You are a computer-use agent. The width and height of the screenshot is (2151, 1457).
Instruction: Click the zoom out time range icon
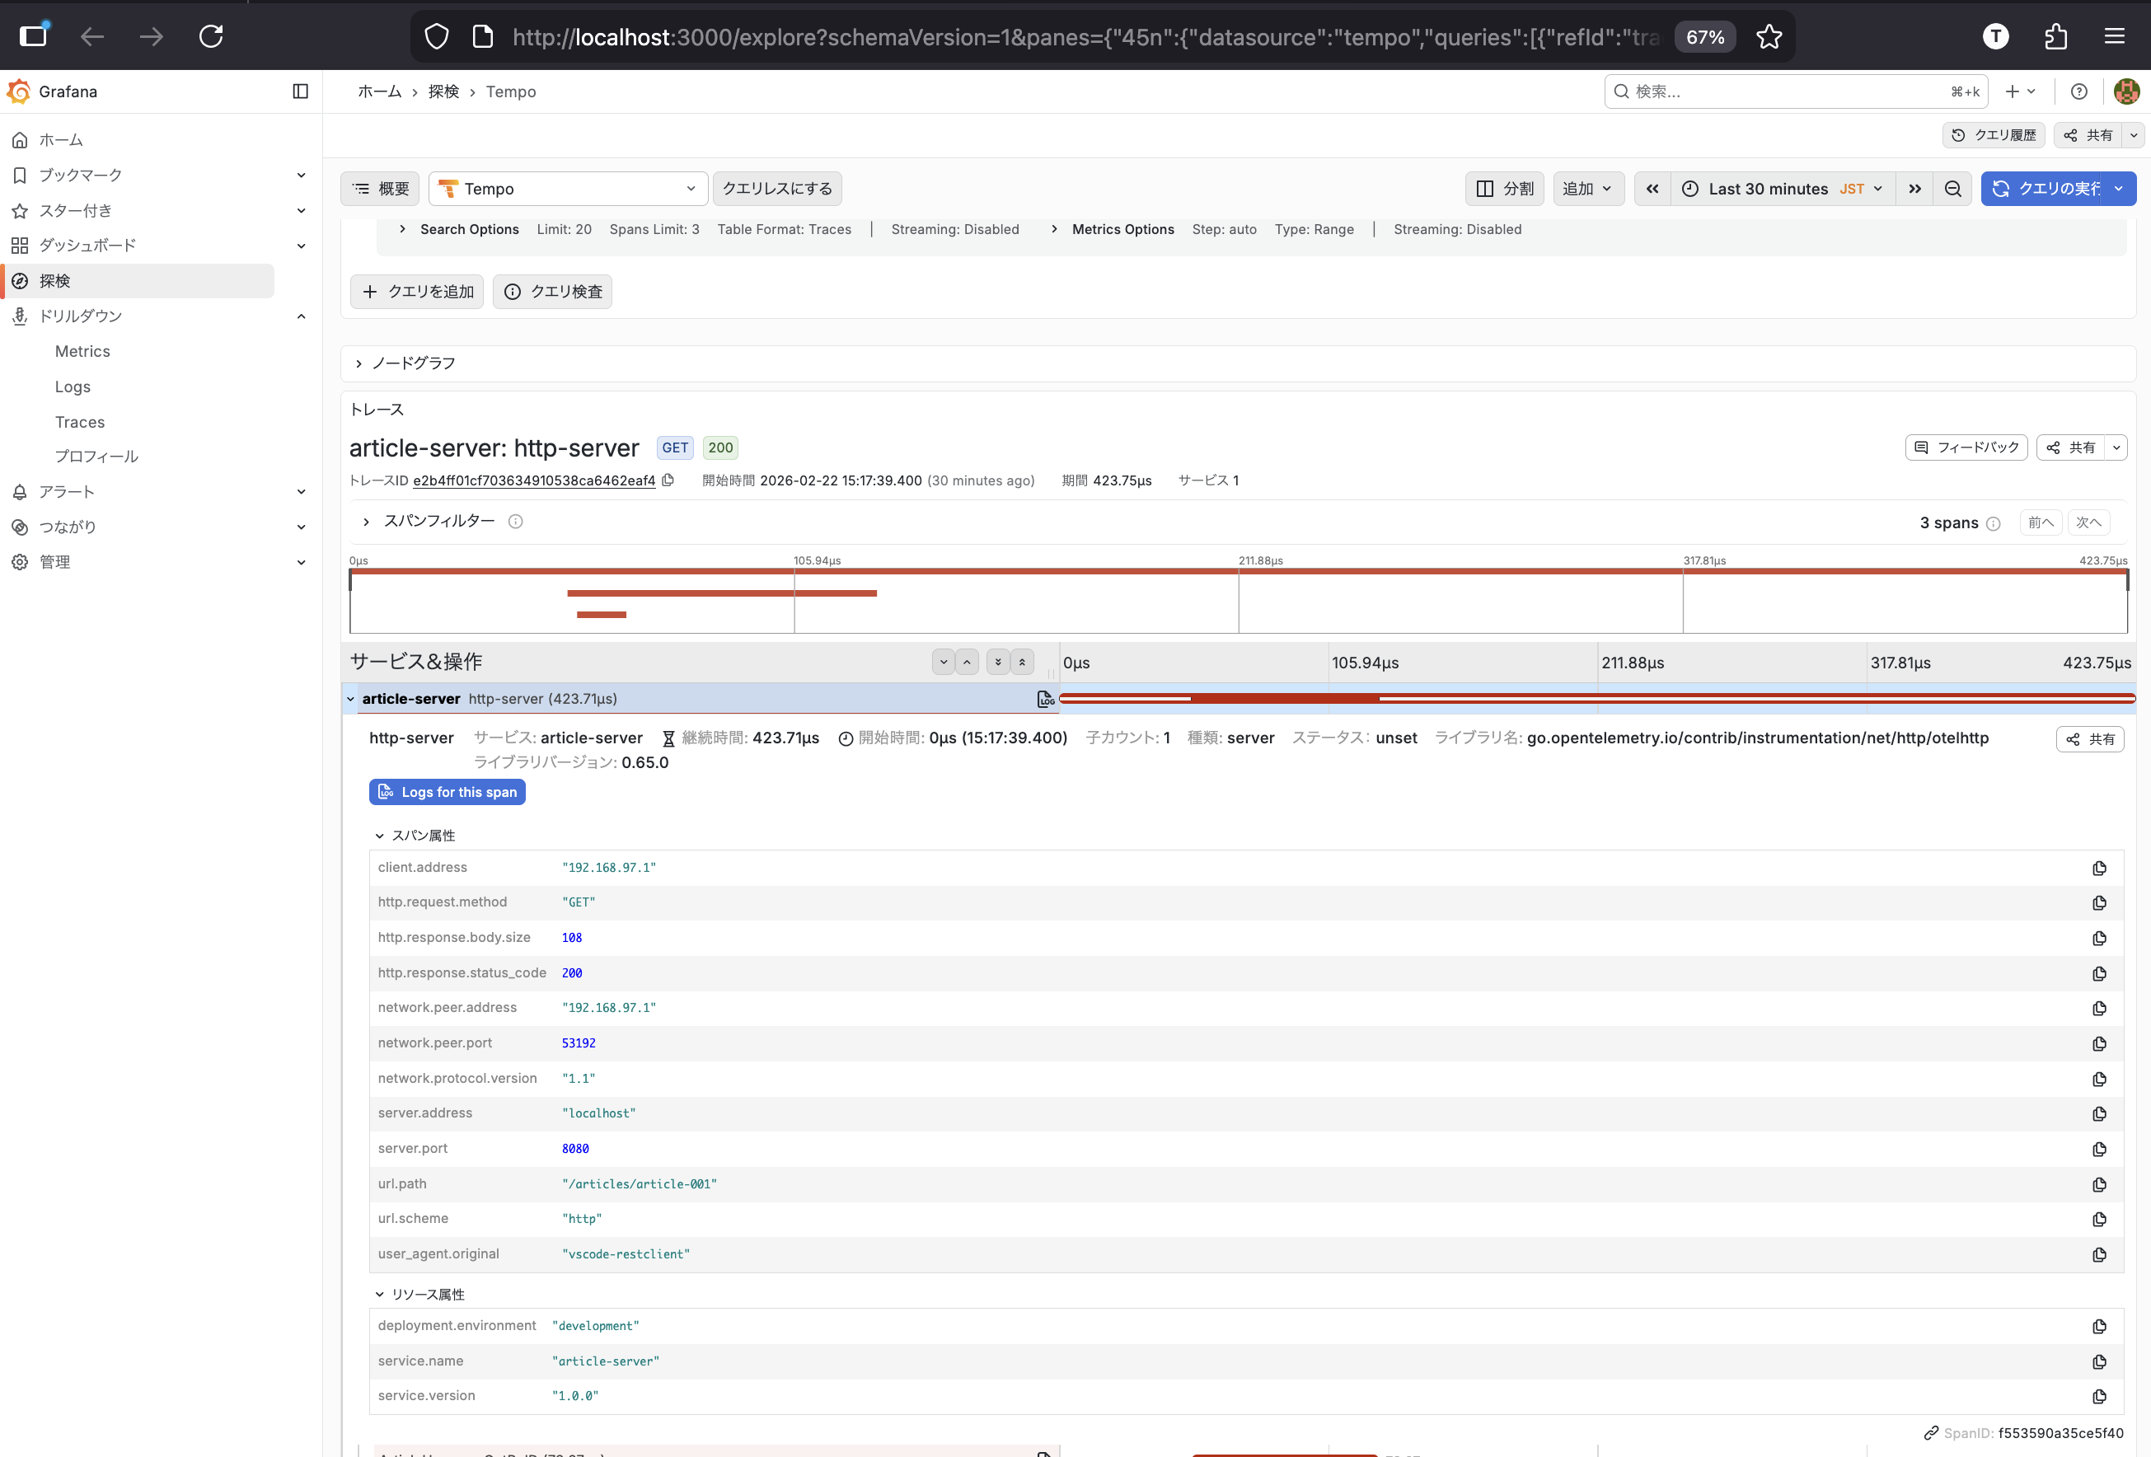[1953, 189]
